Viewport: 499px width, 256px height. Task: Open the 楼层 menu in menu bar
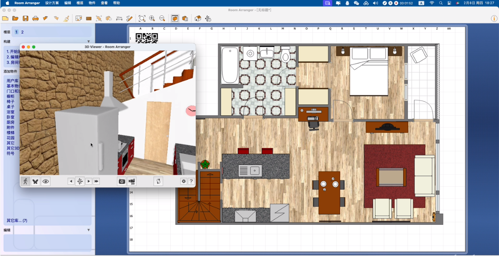80,3
